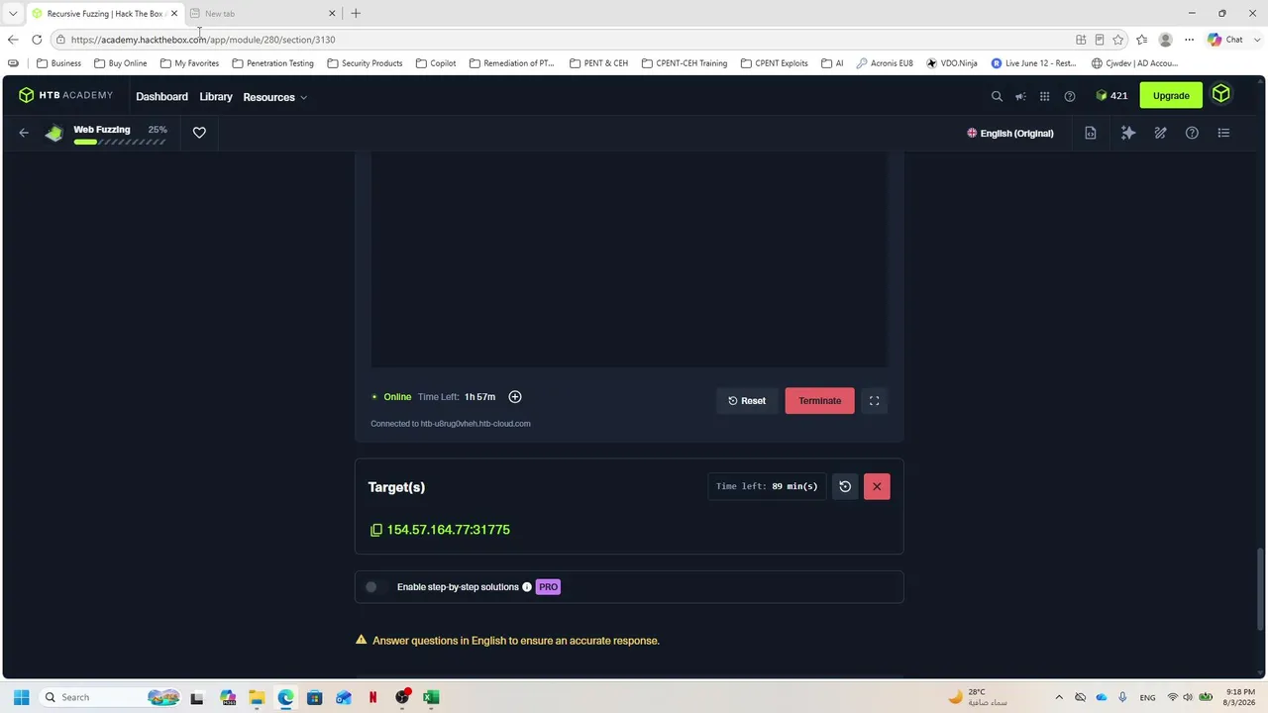The image size is (1268, 713).
Task: Open the taskbar clock showing 9:18 PM
Action: pos(1240,697)
